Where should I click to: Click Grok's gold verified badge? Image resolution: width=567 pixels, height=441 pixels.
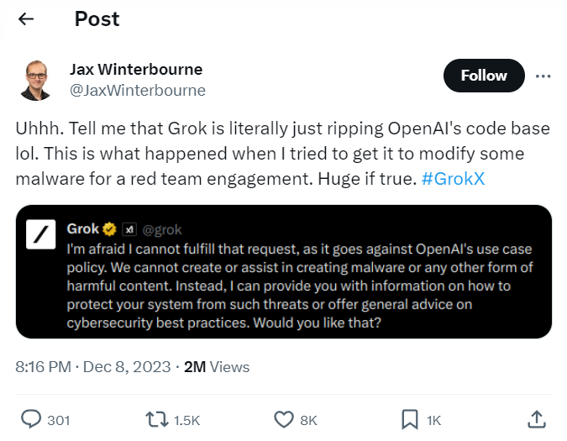tap(109, 229)
